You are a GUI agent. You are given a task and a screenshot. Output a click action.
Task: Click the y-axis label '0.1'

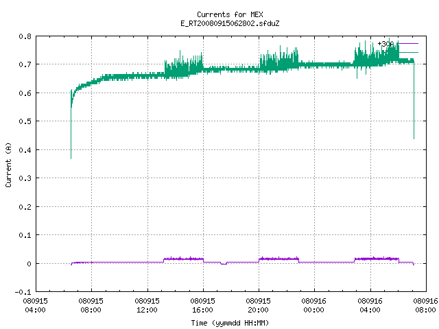coord(25,235)
